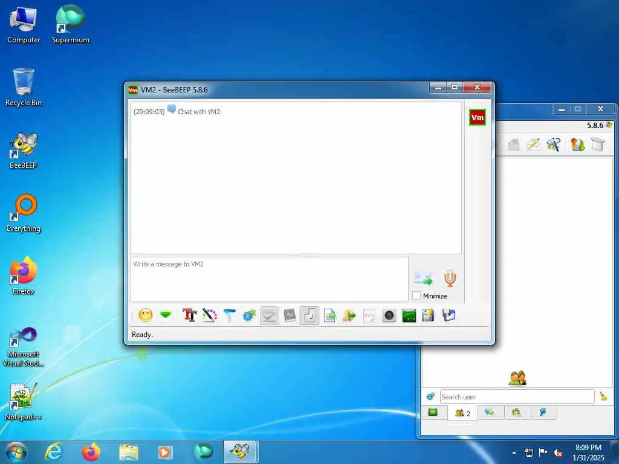Select the Recycle Bin desktop icon

click(x=24, y=87)
